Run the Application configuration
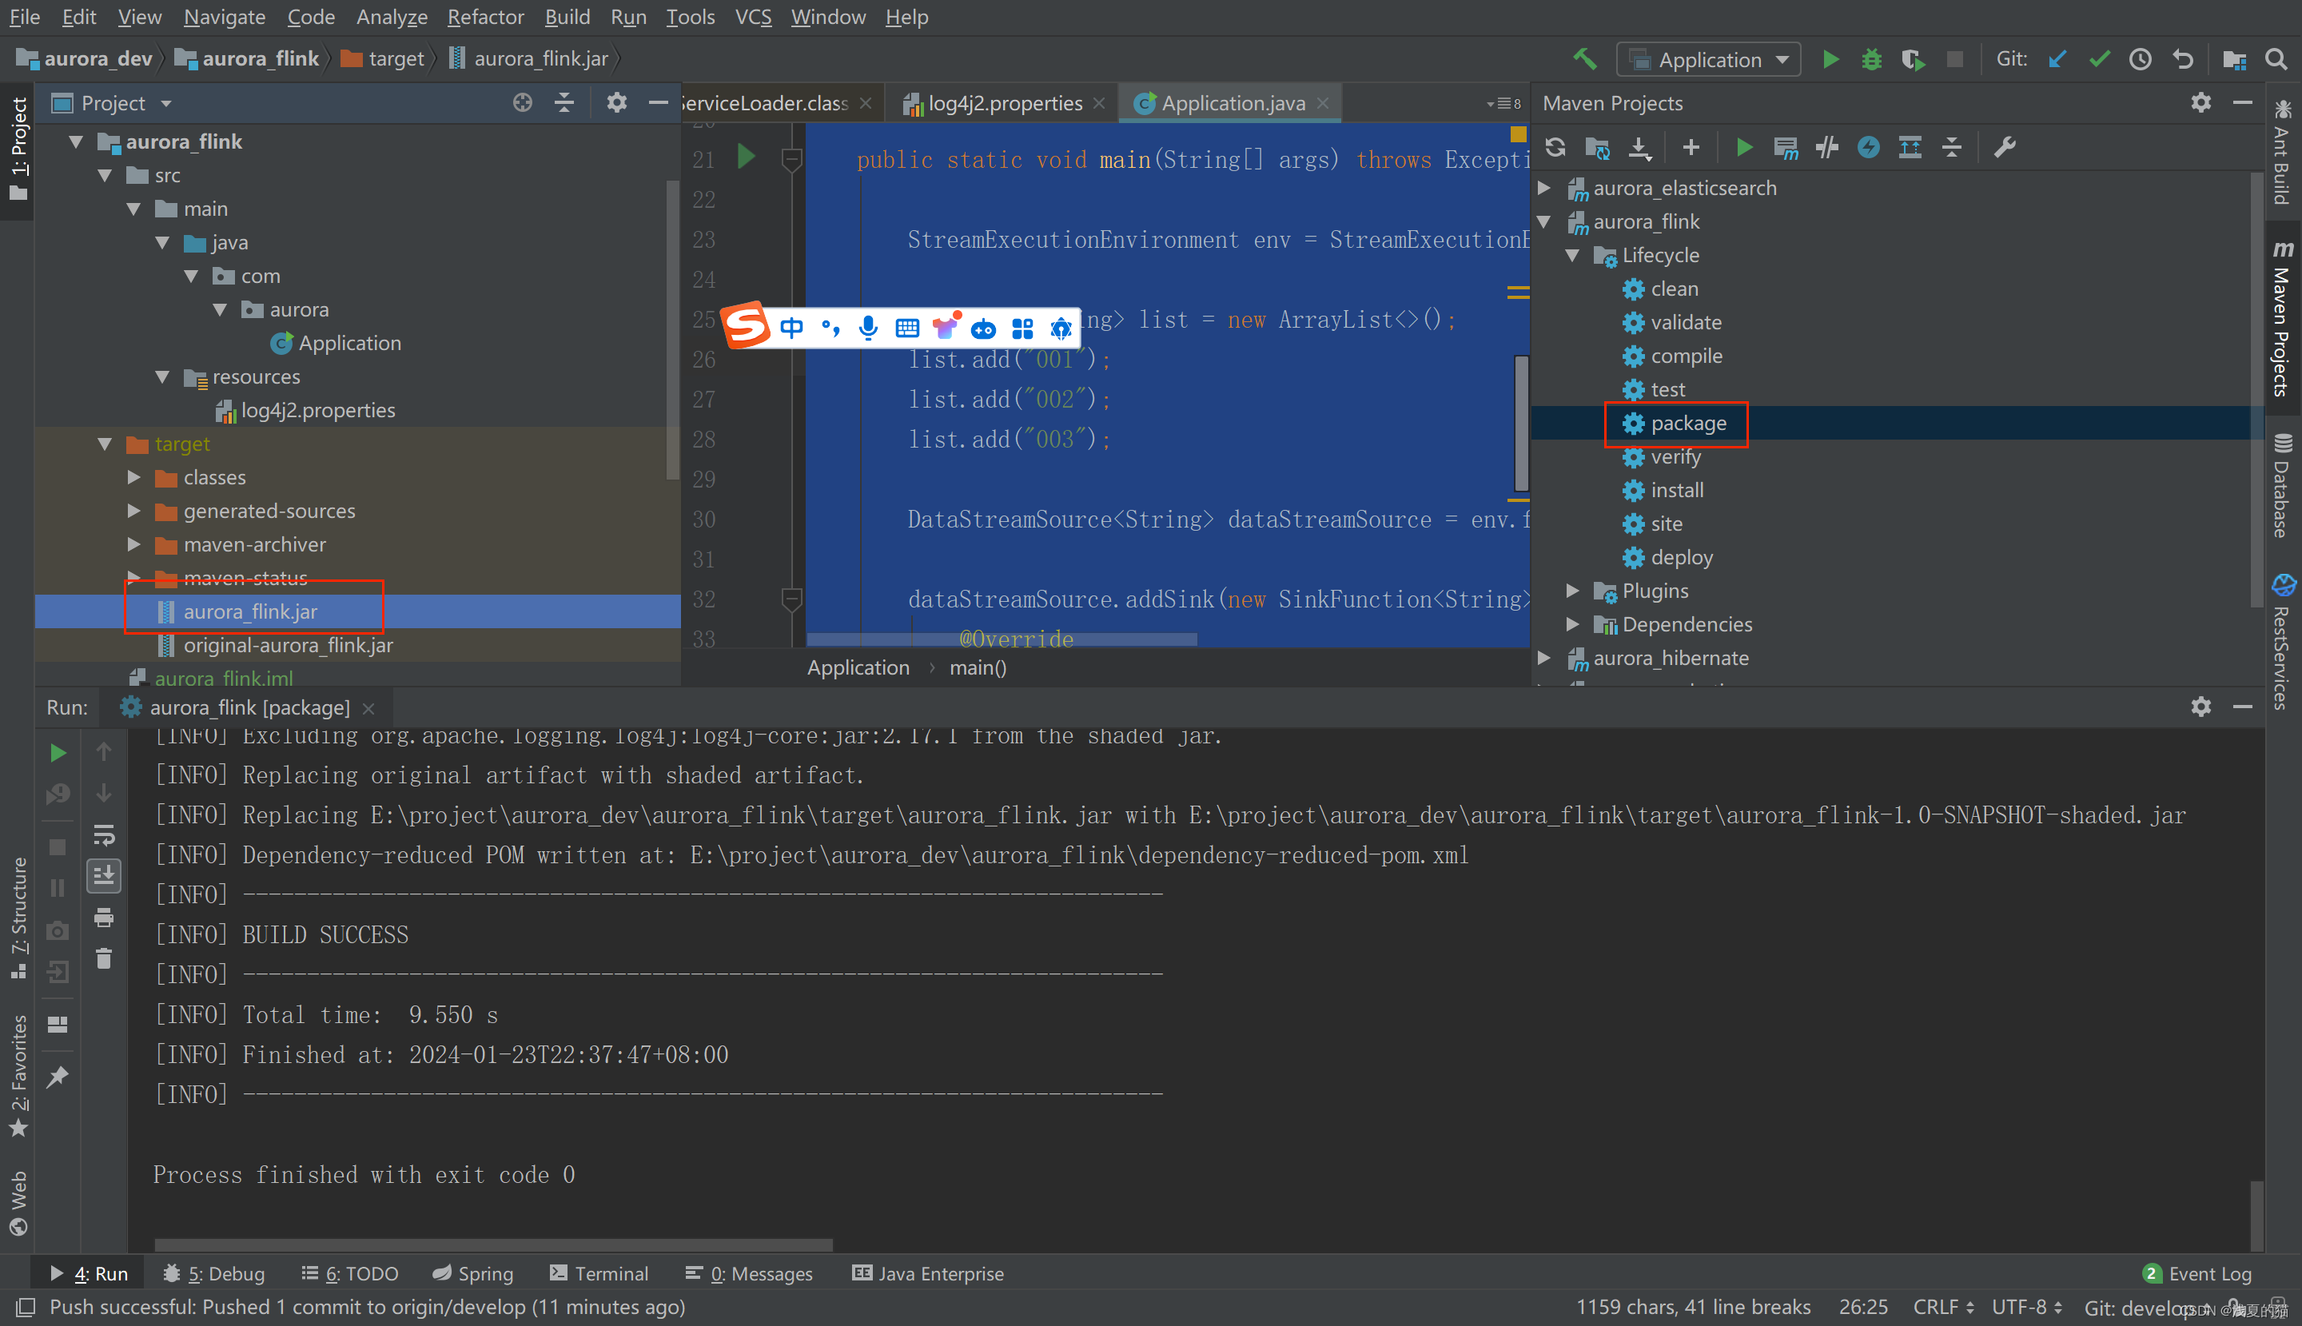The height and width of the screenshot is (1326, 2302). click(x=1830, y=59)
